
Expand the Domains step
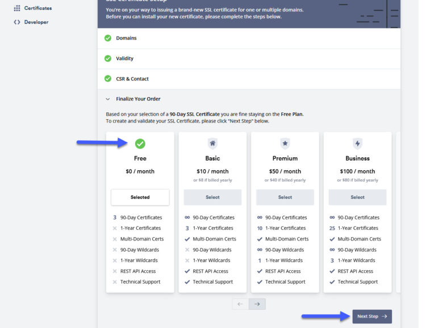click(x=249, y=38)
